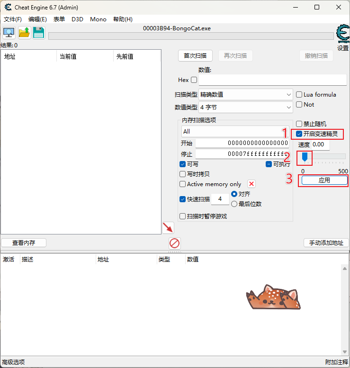
Task: Click the red arrow add-to-list icon
Action: [x=168, y=228]
